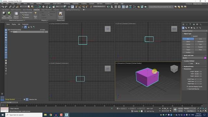The height and width of the screenshot is (117, 208).
Task: Click the Teapot primitive button
Action: [188, 50]
